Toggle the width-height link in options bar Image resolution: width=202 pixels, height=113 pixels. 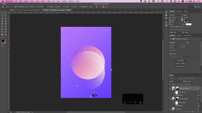[45, 7]
